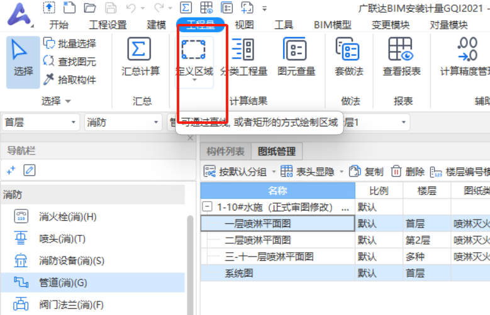Run 汇总计算 summary calculation
The width and height of the screenshot is (490, 315).
tap(140, 57)
